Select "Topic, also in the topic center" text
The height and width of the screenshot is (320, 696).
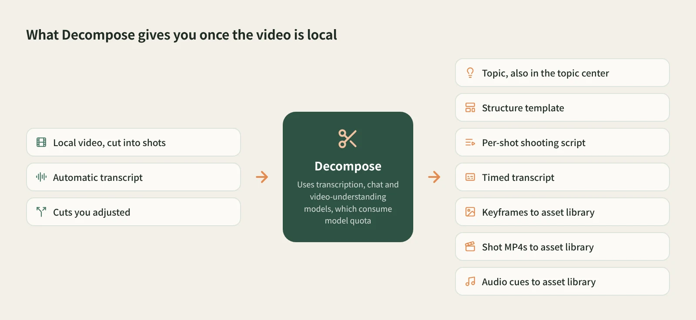pyautogui.click(x=545, y=73)
